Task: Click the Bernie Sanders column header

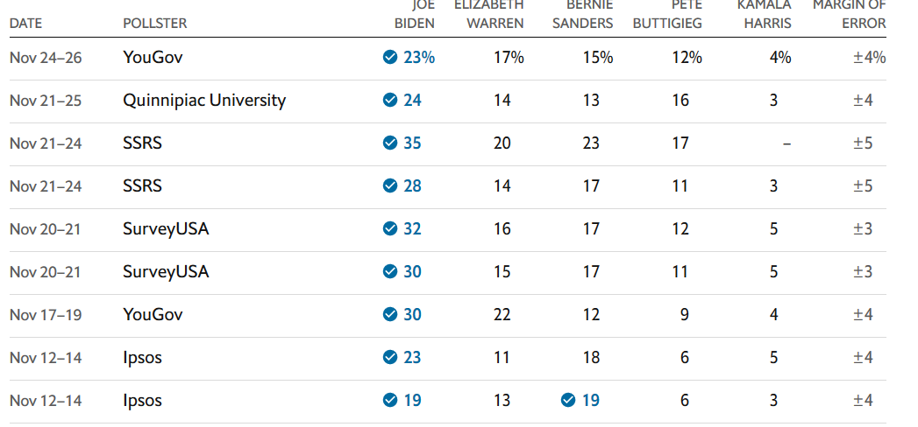Action: (x=582, y=14)
